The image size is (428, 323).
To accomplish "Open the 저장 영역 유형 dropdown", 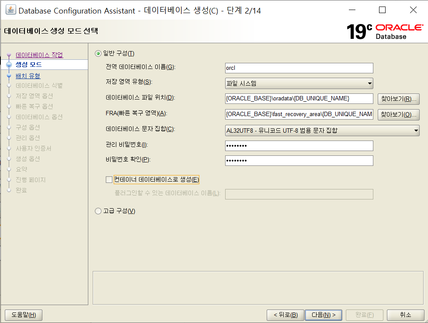I will (299, 83).
